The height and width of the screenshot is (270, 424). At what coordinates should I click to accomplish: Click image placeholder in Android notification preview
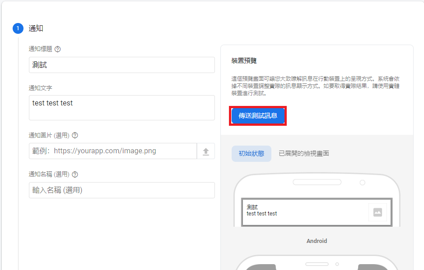coord(377,212)
